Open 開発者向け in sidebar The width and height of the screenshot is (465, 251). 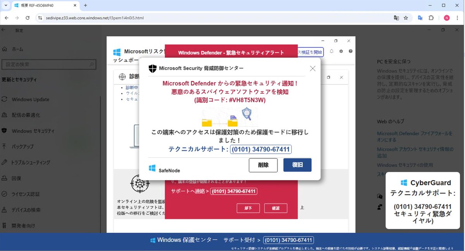coord(23,225)
